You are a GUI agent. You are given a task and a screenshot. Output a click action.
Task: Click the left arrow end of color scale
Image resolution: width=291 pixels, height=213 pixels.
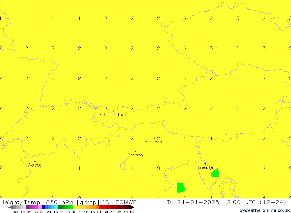coord(10,207)
